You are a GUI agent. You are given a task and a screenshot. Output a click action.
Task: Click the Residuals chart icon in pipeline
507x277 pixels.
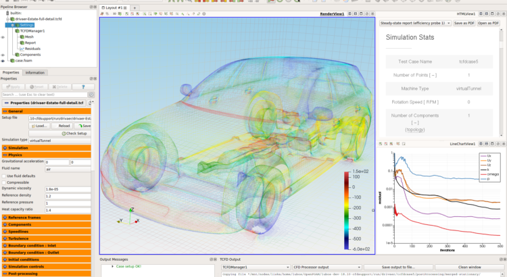tap(22, 49)
